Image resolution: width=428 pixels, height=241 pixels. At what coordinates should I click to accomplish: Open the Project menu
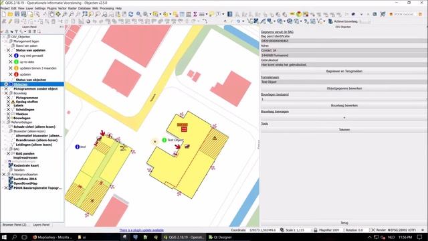[x=5, y=9]
